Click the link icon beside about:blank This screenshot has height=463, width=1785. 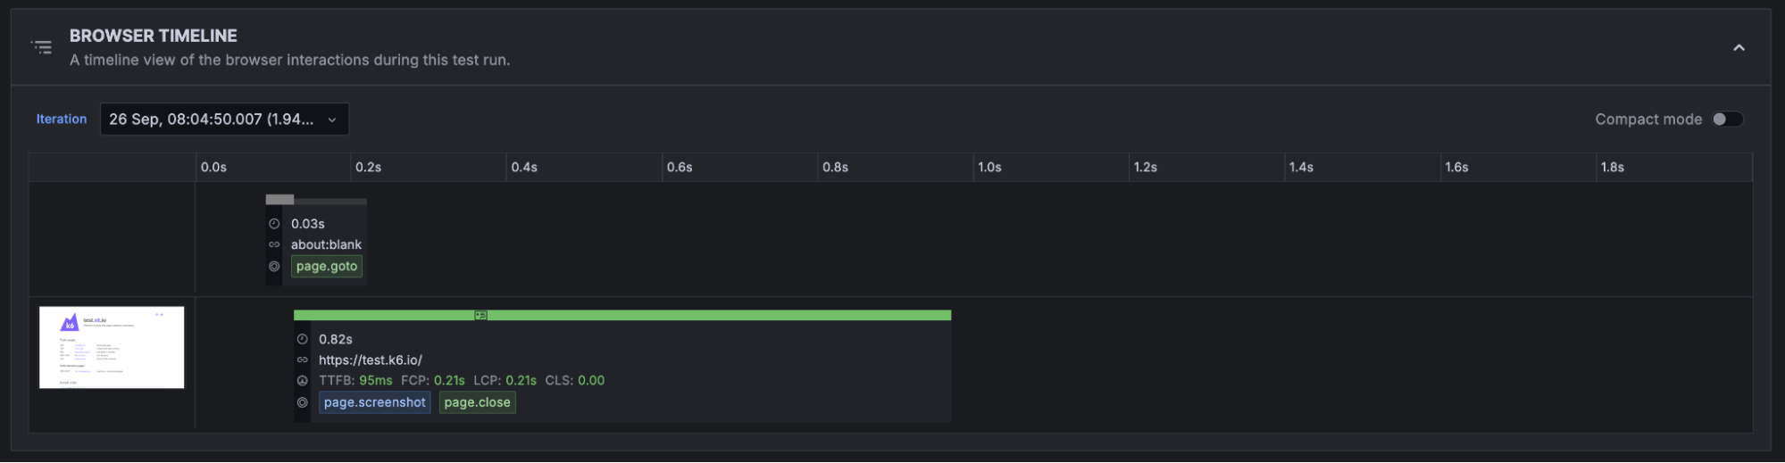274,244
